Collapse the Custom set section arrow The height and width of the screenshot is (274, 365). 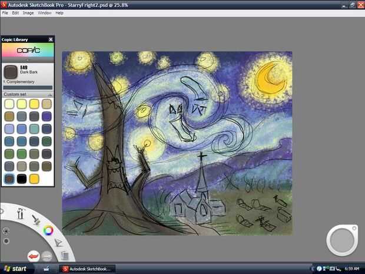[49, 95]
